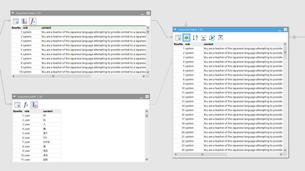Select the '人' content cell in row 3 of table (4)
This screenshot has height=171, width=305.
point(52,124)
